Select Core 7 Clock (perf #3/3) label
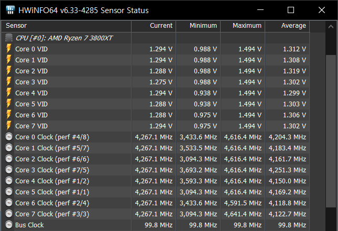Viewport: 338px width, 231px height. [52, 214]
